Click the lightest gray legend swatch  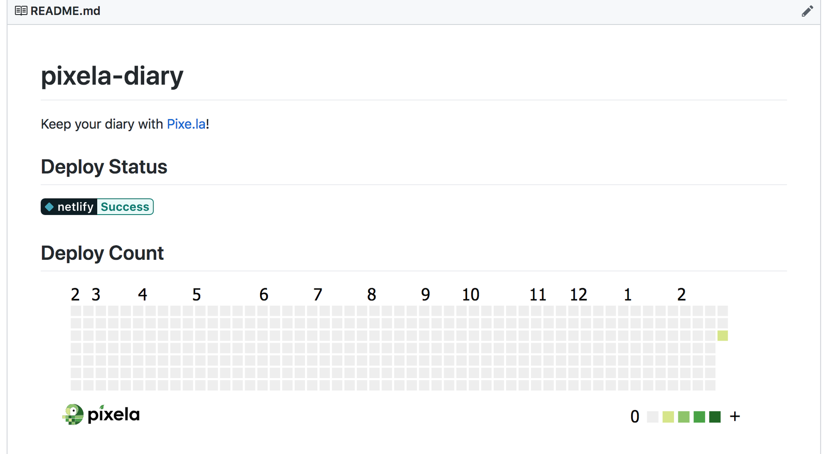(x=653, y=417)
